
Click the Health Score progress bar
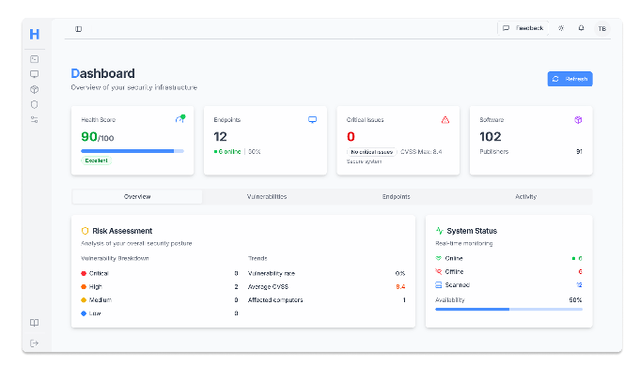pyautogui.click(x=132, y=151)
